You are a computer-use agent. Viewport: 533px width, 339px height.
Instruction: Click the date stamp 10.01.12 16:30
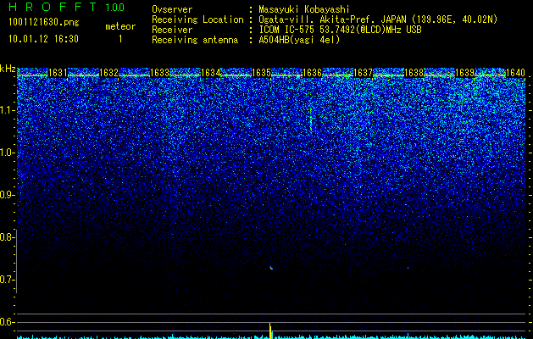tap(43, 39)
